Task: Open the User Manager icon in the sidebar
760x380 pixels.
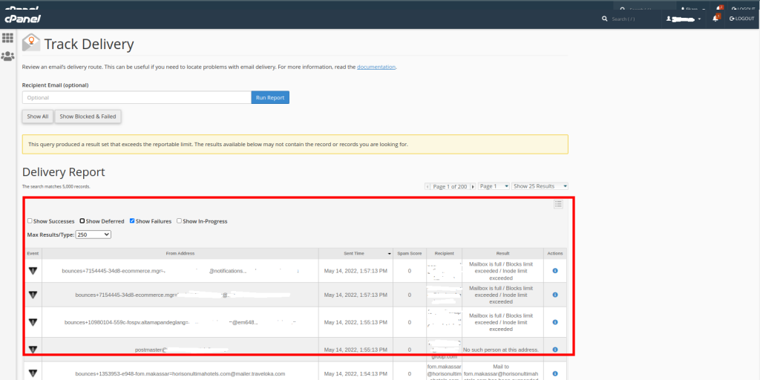Action: pos(7,56)
